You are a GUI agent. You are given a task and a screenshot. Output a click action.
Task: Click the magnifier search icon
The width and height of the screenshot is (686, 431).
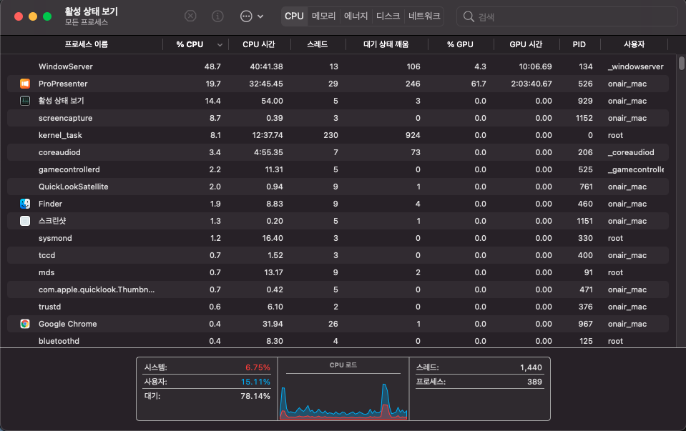point(469,16)
